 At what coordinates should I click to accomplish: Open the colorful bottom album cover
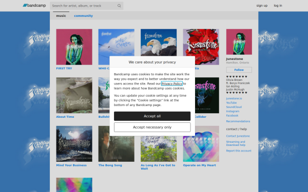74,185
